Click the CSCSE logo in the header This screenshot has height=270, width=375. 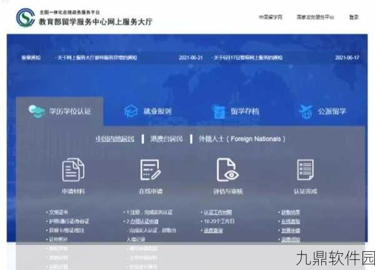(x=26, y=17)
